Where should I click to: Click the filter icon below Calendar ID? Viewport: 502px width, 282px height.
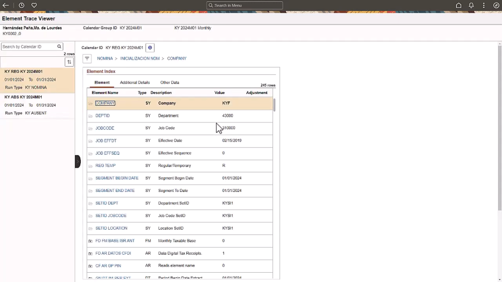[87, 58]
